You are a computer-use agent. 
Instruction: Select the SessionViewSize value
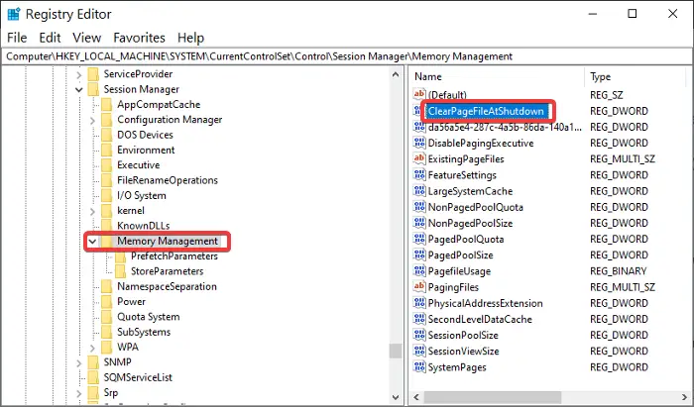tap(463, 351)
